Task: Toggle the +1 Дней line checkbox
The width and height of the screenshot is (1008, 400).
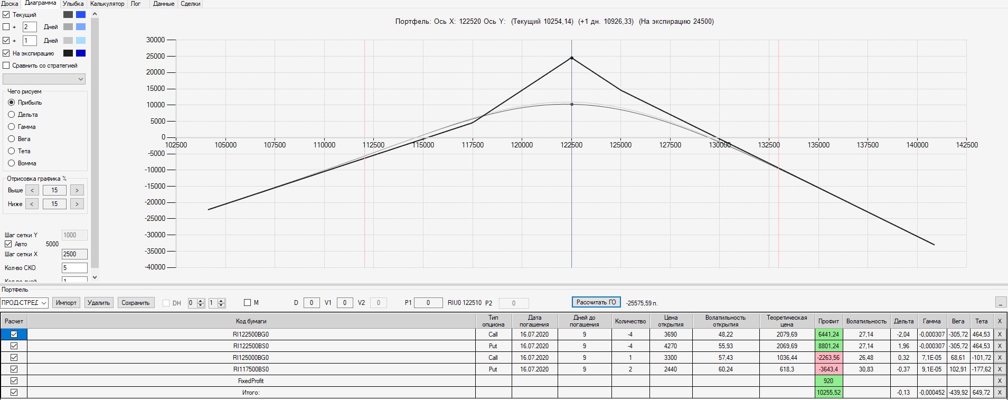Action: click(x=6, y=41)
